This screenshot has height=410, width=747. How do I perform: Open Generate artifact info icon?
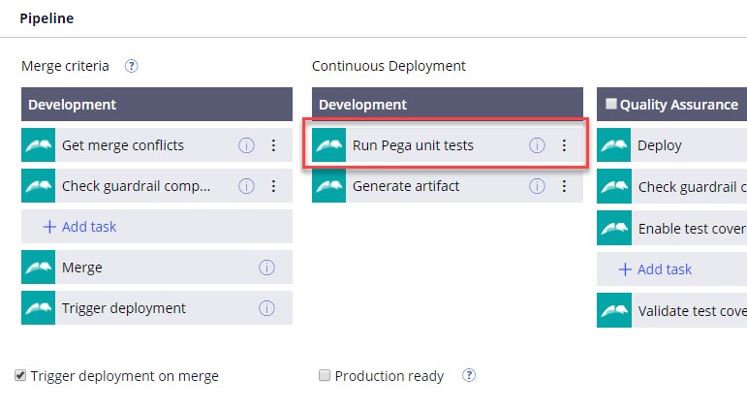(x=537, y=186)
